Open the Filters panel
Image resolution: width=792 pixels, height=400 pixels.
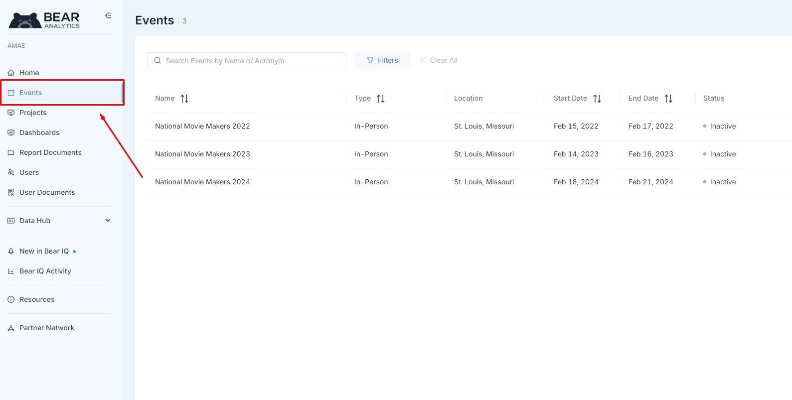382,60
